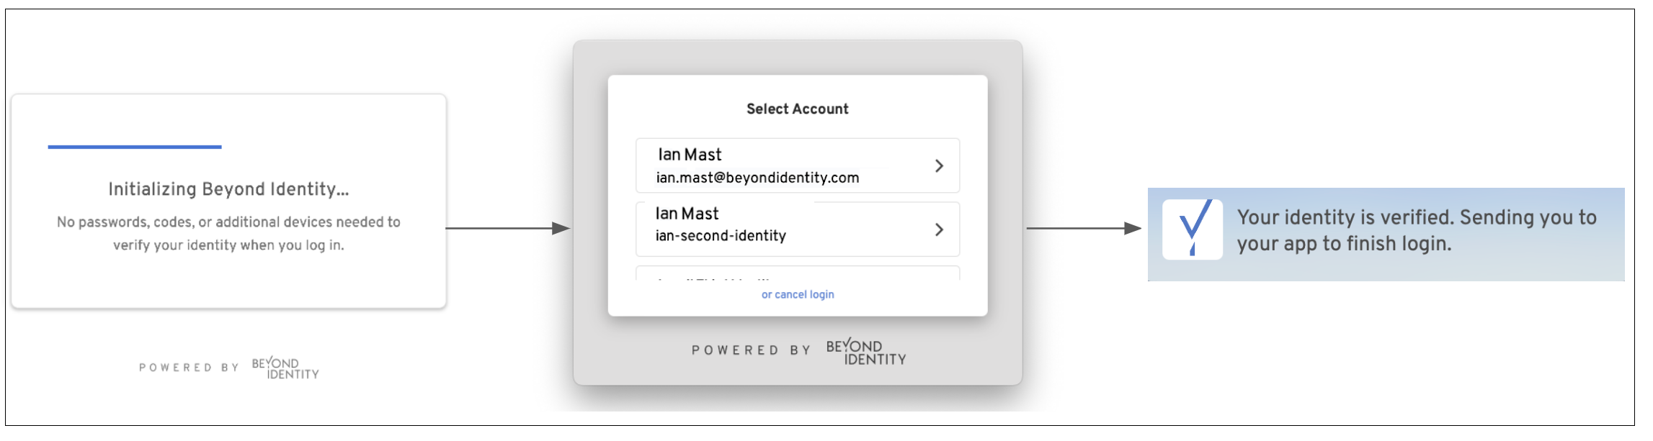Image resolution: width=1653 pixels, height=441 pixels.
Task: Click the ian-second-identity label text
Action: click(721, 236)
